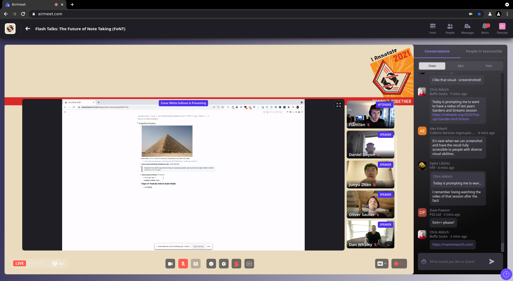Image resolution: width=513 pixels, height=281 pixels.
Task: Click Alex Enkerli AE avatar
Action: pos(422,131)
